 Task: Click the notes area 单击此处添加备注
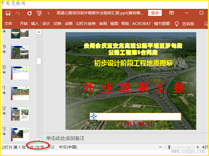click(65, 138)
